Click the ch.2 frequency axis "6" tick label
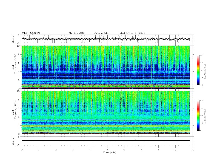 click(19, 108)
